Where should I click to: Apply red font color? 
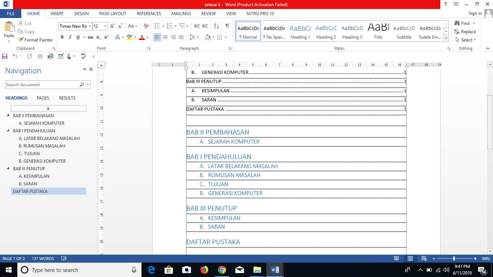142,37
